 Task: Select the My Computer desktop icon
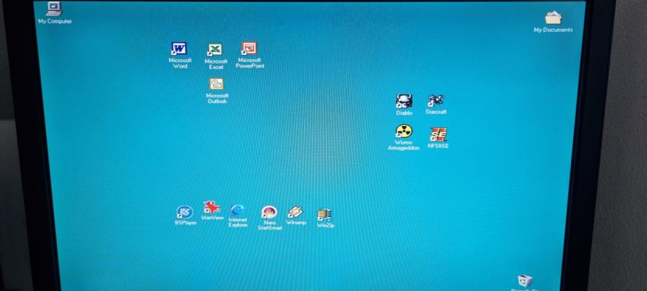pos(54,8)
